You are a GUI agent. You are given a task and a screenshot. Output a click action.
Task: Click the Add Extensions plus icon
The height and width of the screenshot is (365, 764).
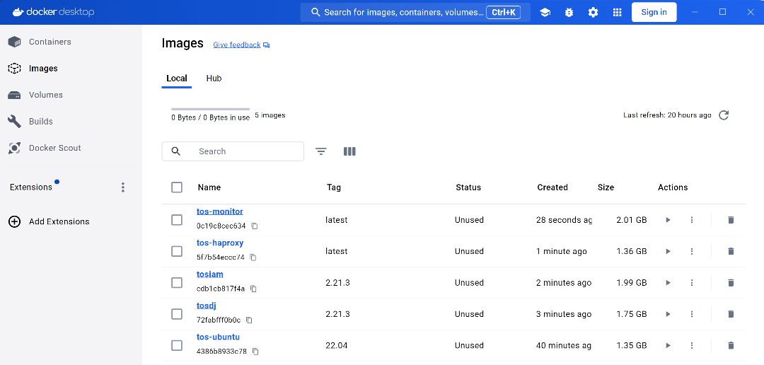pyautogui.click(x=15, y=221)
